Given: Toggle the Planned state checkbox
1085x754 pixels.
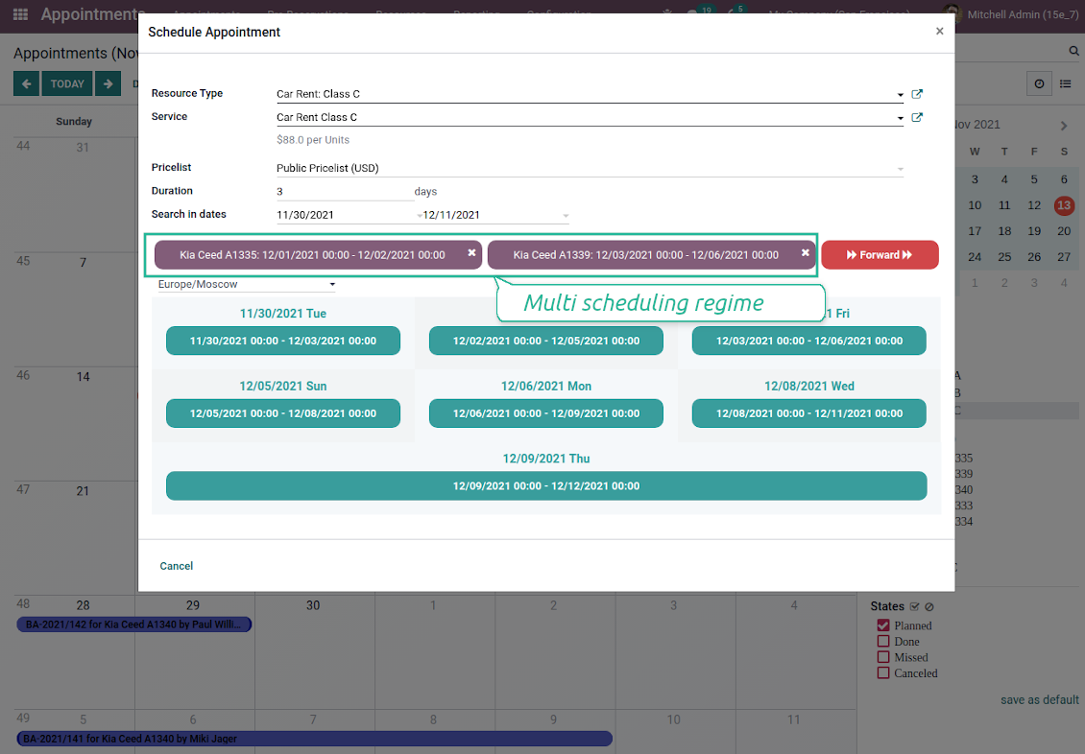Looking at the screenshot, I should pyautogui.click(x=883, y=625).
